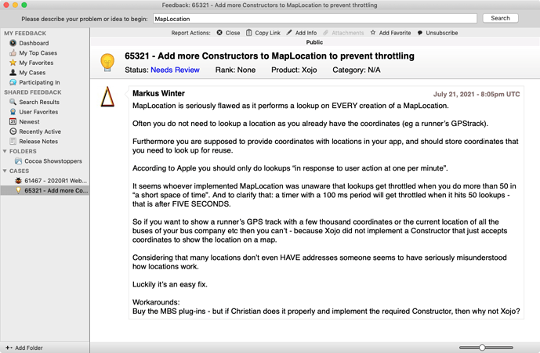
Task: Select case 65321 - Add more Co... row
Action: pos(45,190)
